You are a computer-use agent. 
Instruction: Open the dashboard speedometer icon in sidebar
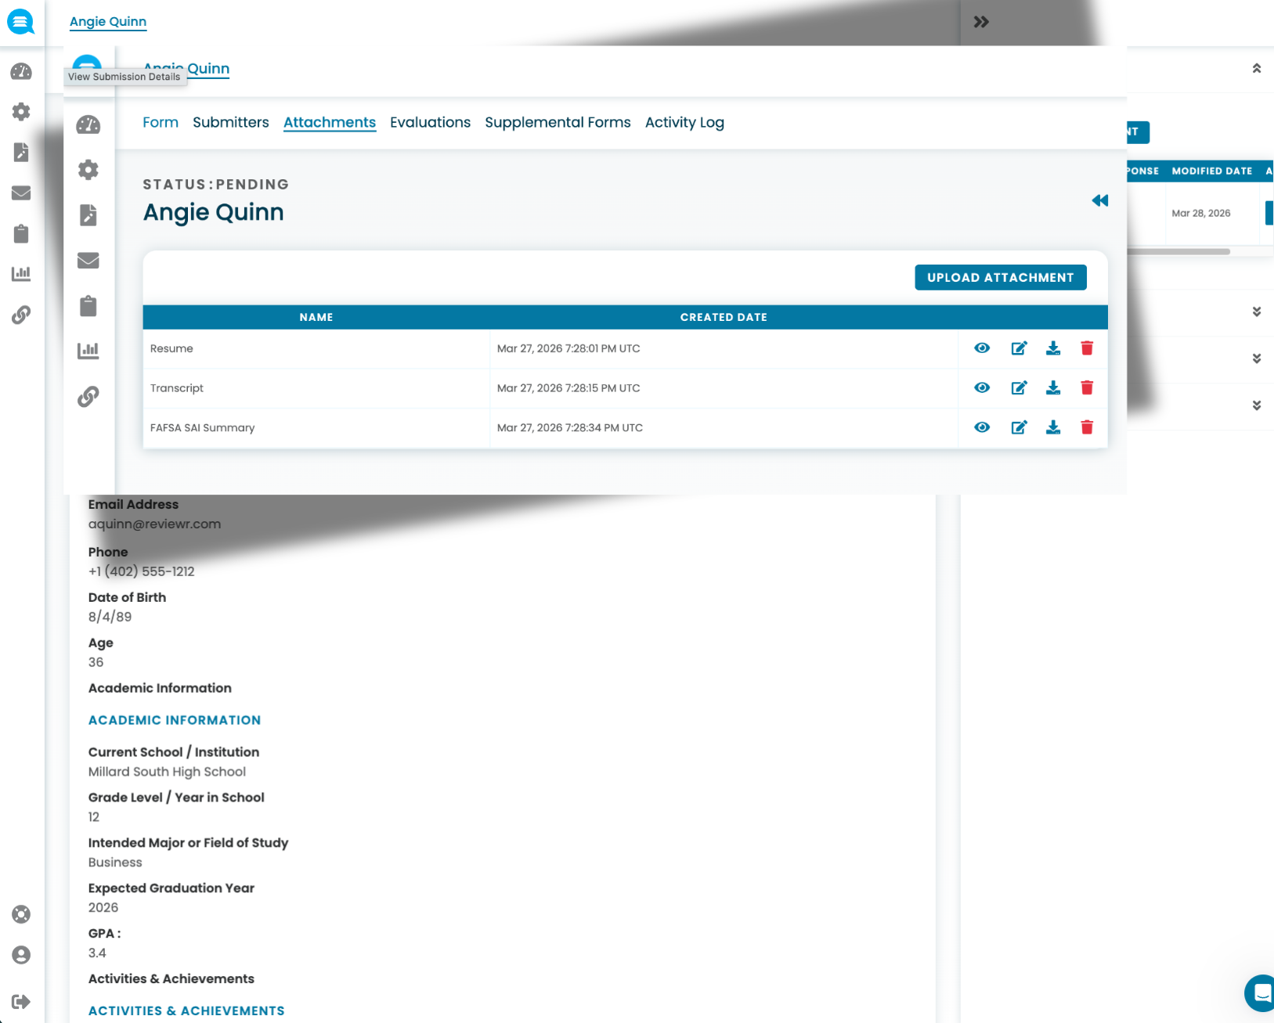[x=21, y=71]
